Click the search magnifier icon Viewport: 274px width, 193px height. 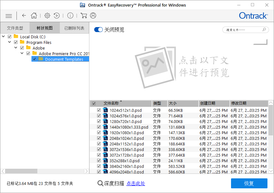point(264,30)
